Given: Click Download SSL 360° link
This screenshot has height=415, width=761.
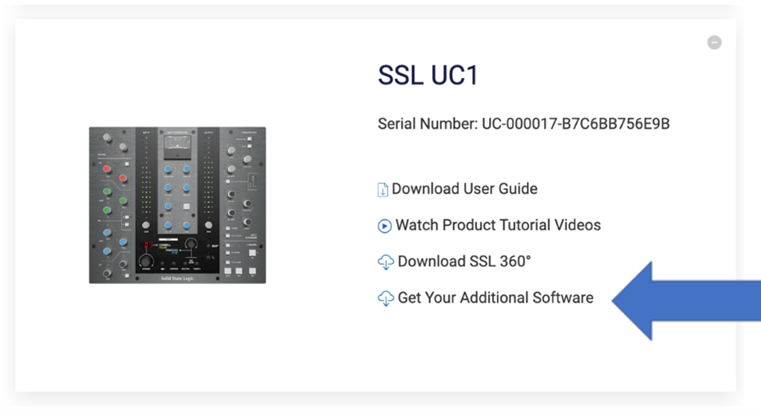Looking at the screenshot, I should 464,261.
